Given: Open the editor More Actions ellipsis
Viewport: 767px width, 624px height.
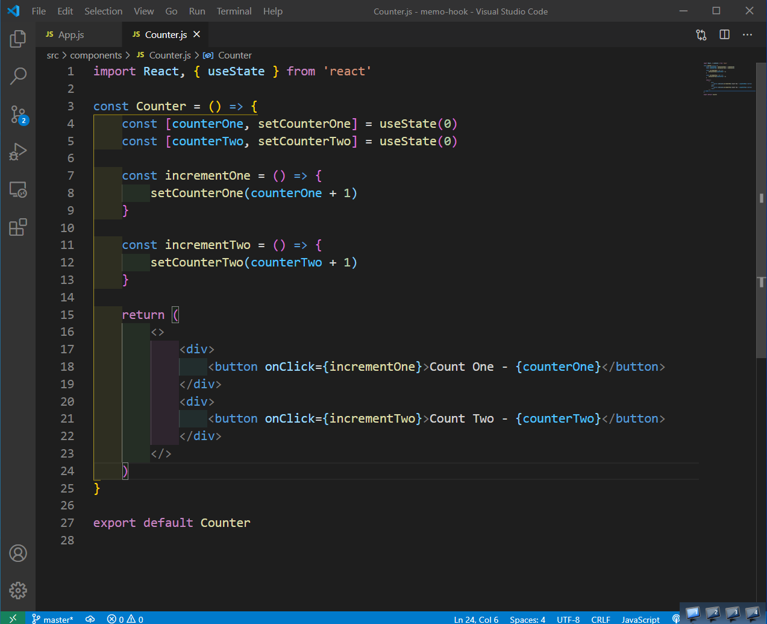Looking at the screenshot, I should pyautogui.click(x=748, y=35).
